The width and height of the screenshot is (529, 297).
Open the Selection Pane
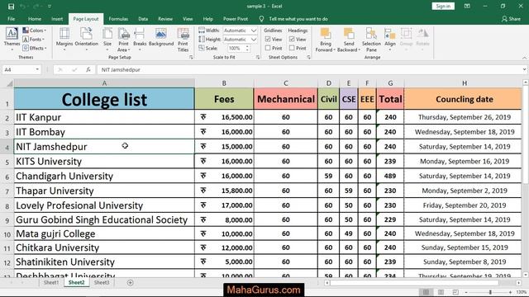(371, 40)
